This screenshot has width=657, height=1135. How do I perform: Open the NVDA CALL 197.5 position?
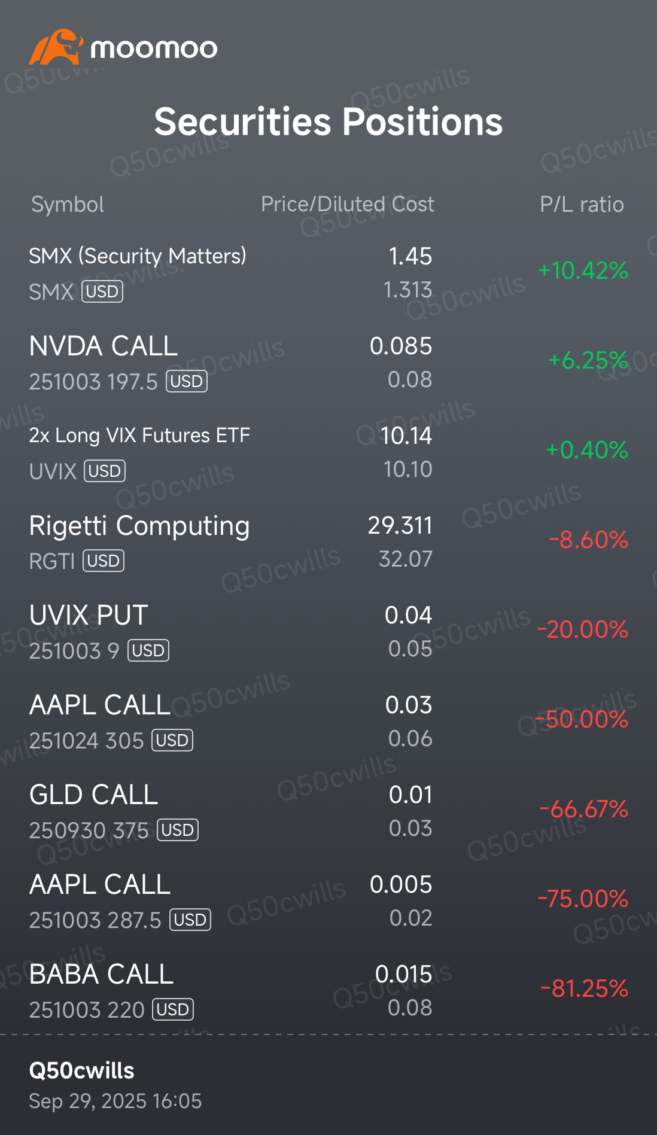pos(104,346)
